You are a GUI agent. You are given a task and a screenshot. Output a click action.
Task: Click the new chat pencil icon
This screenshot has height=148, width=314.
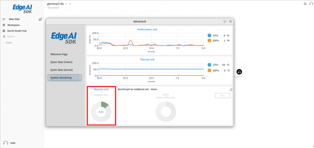40,19
